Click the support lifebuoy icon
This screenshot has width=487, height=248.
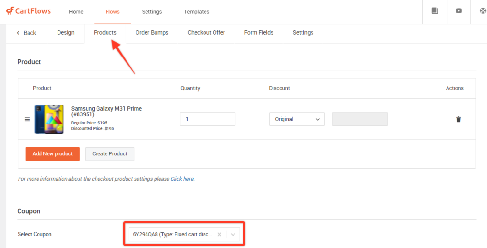482,11
